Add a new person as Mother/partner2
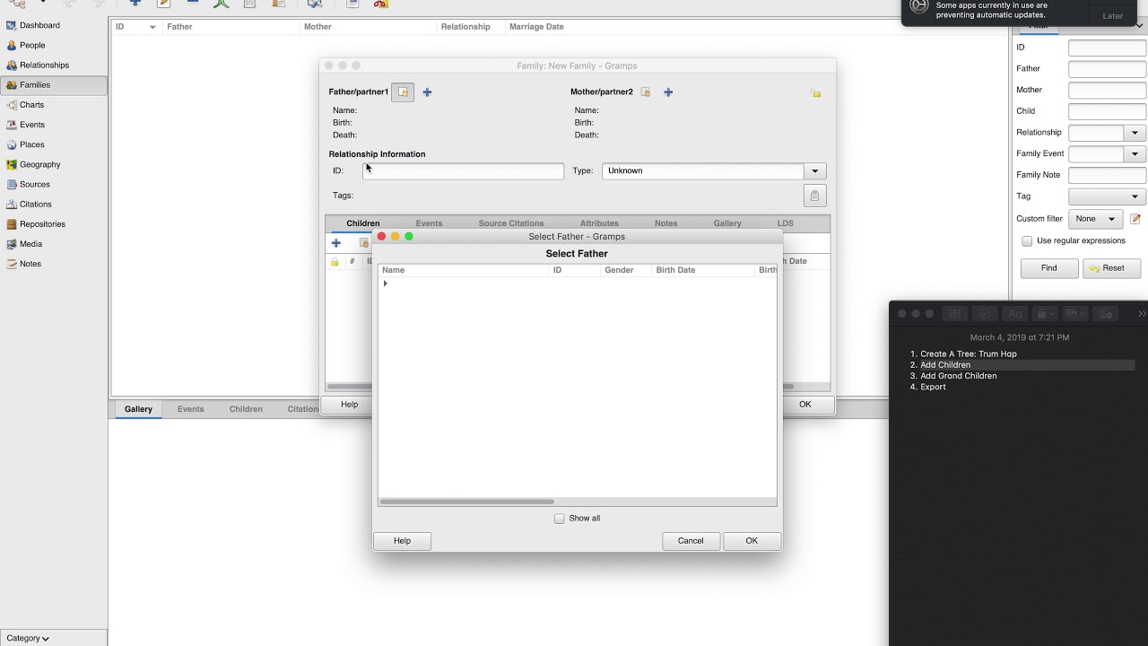This screenshot has height=646, width=1148. coord(668,92)
